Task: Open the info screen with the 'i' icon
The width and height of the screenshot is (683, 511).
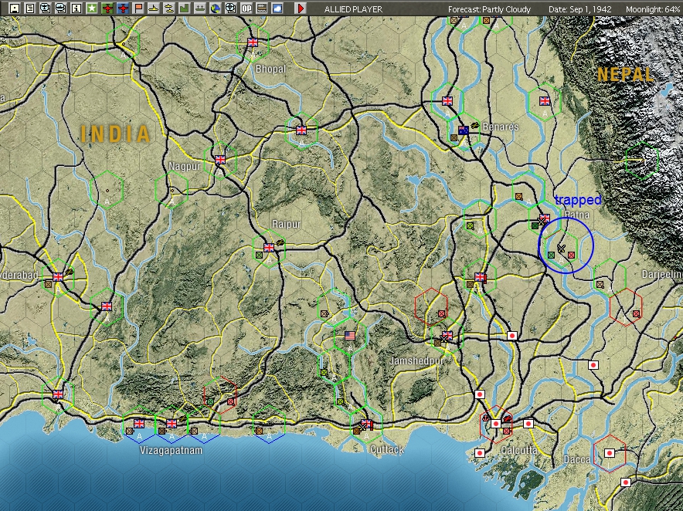Action: click(x=76, y=8)
